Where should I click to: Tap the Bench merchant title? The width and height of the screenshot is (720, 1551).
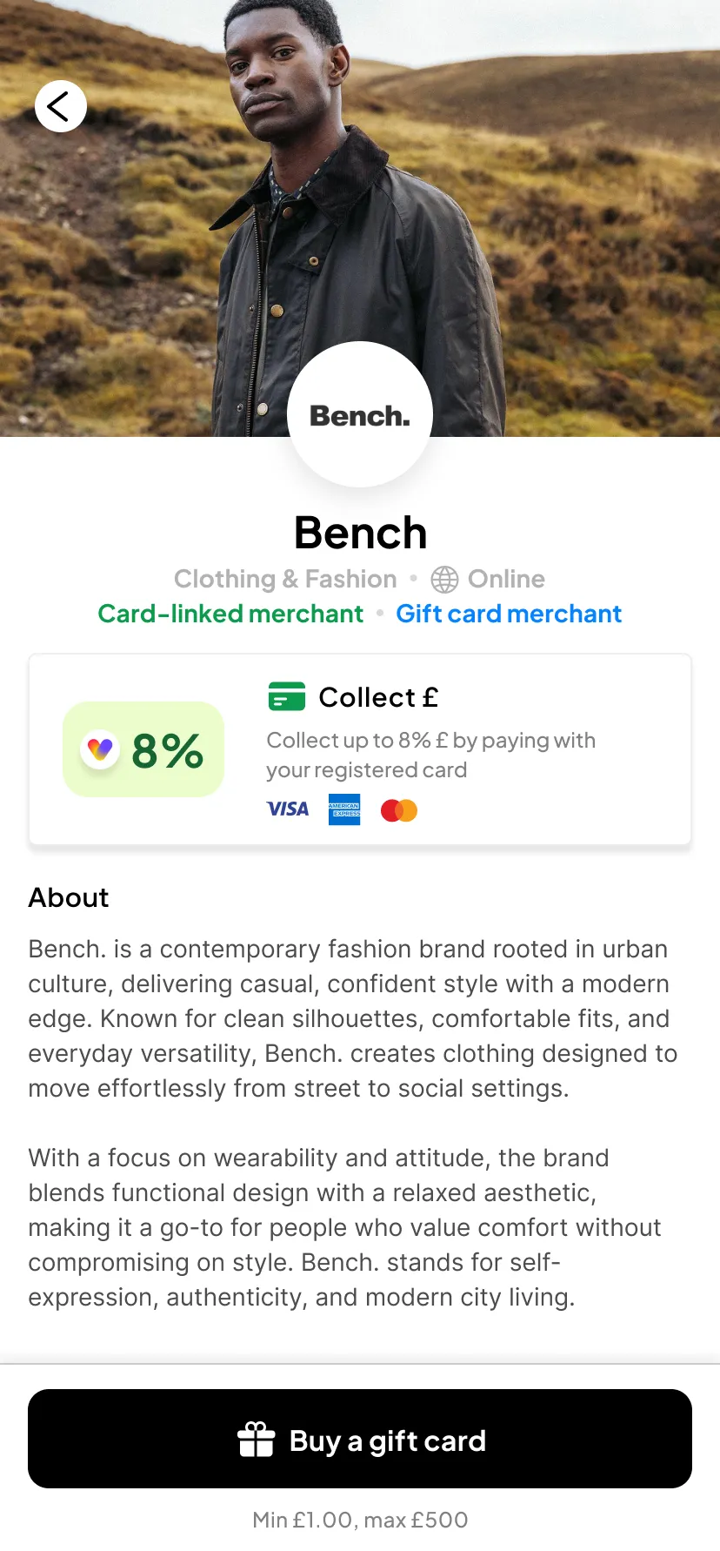pyautogui.click(x=360, y=533)
